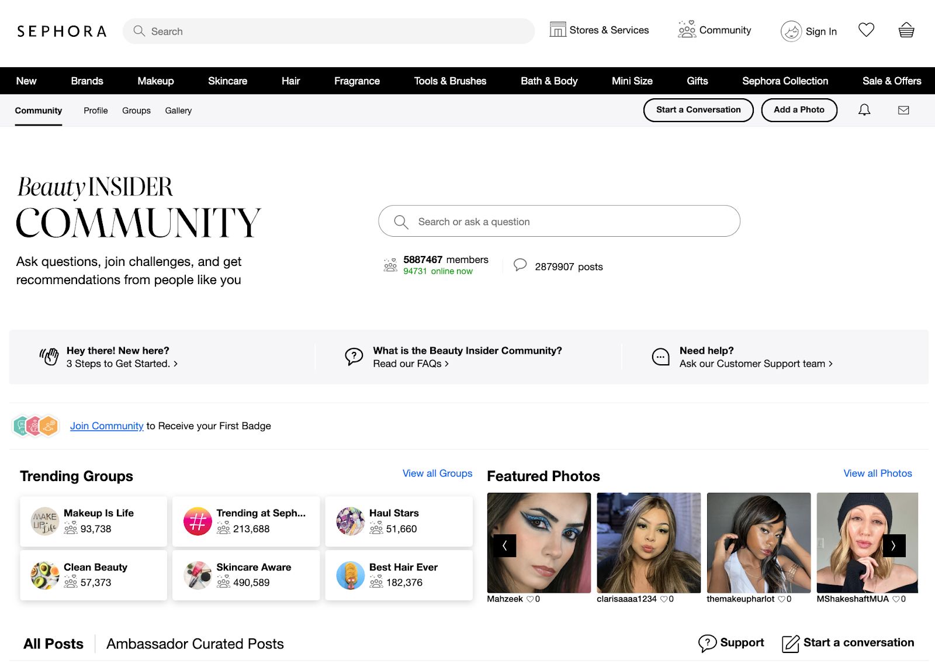
Task: Open View all Groups link
Action: (x=437, y=474)
